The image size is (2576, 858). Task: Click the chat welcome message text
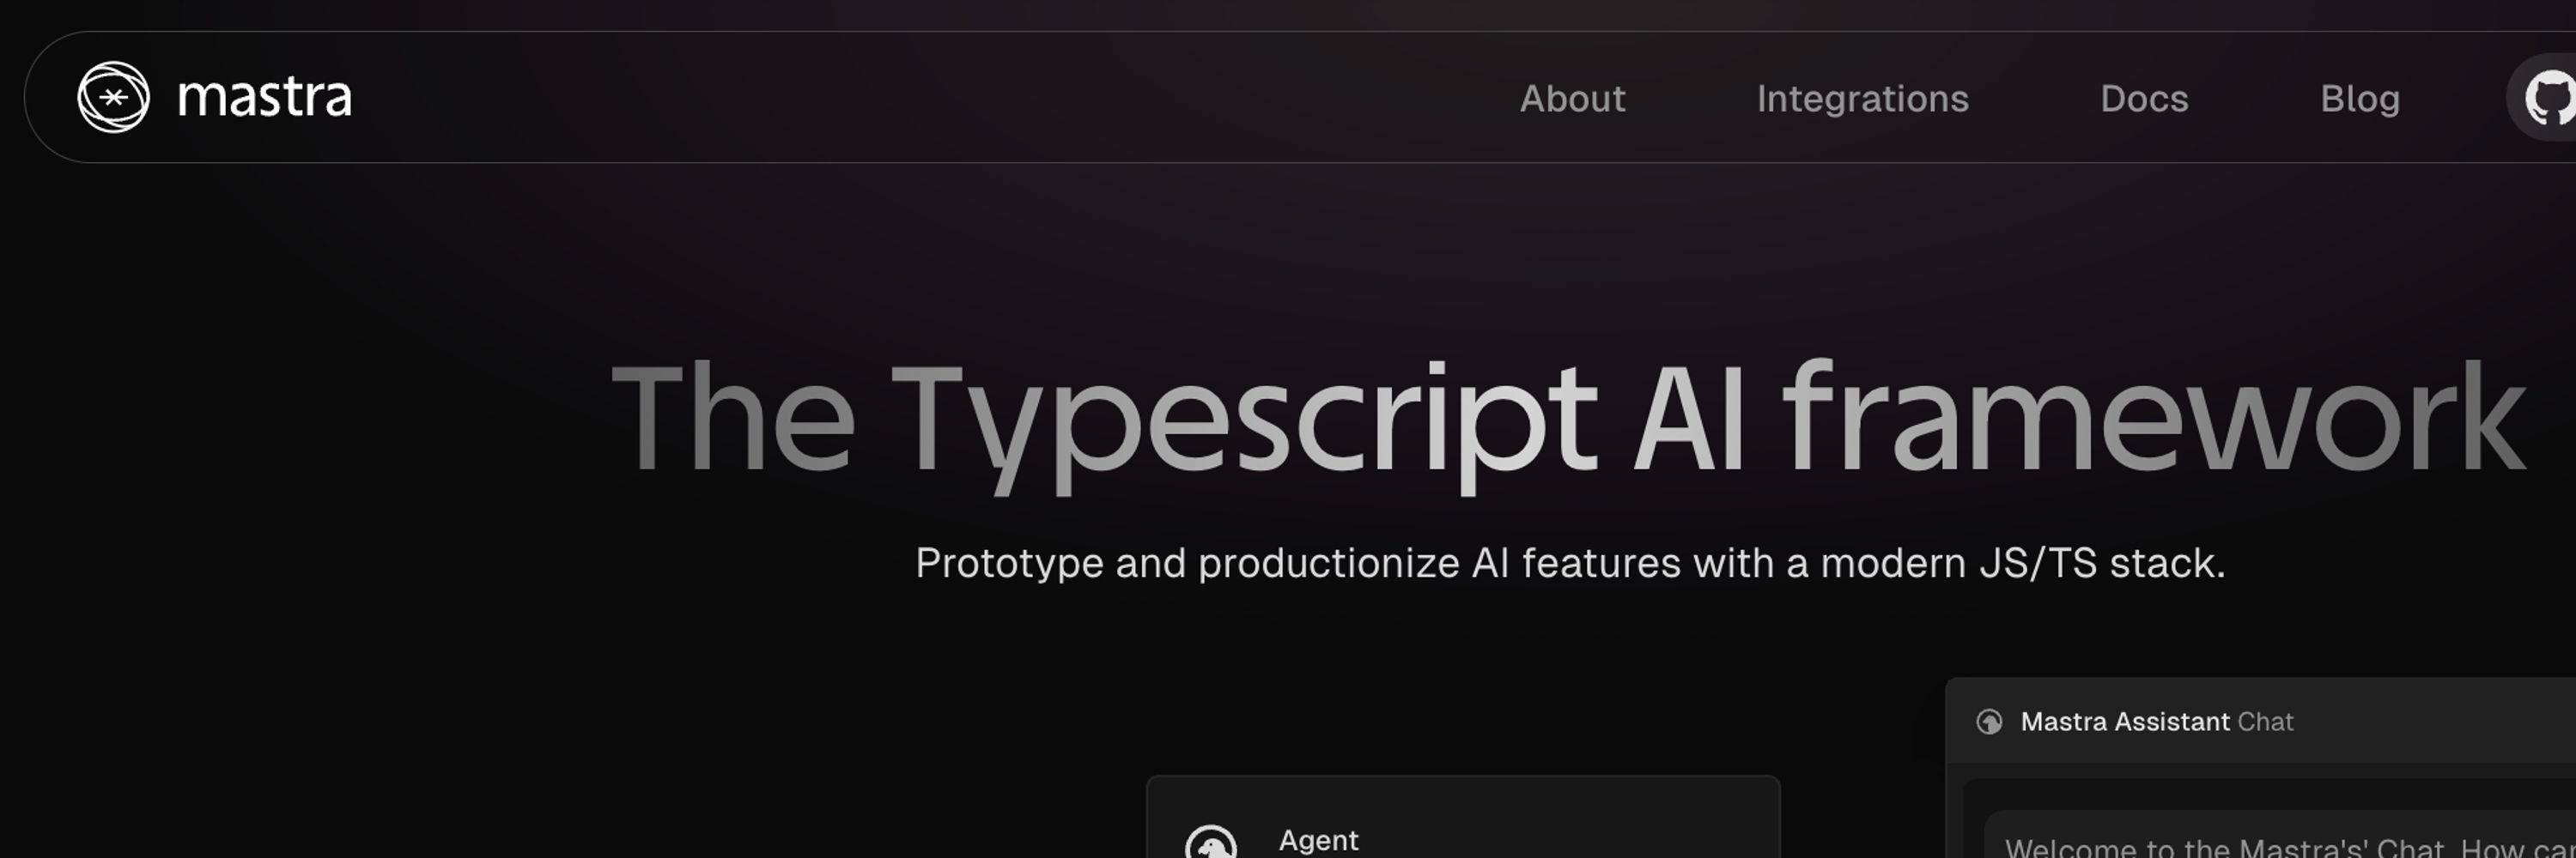pyautogui.click(x=2290, y=847)
